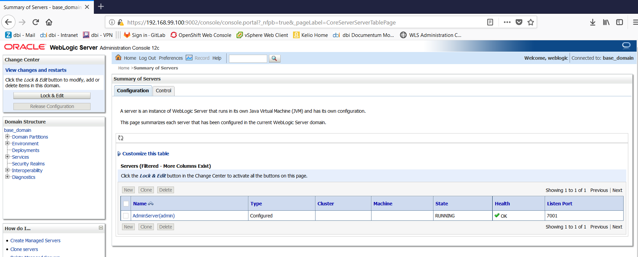Screen dimensions: 638x257
Task: Save page to Pocket icon
Action: (x=519, y=22)
